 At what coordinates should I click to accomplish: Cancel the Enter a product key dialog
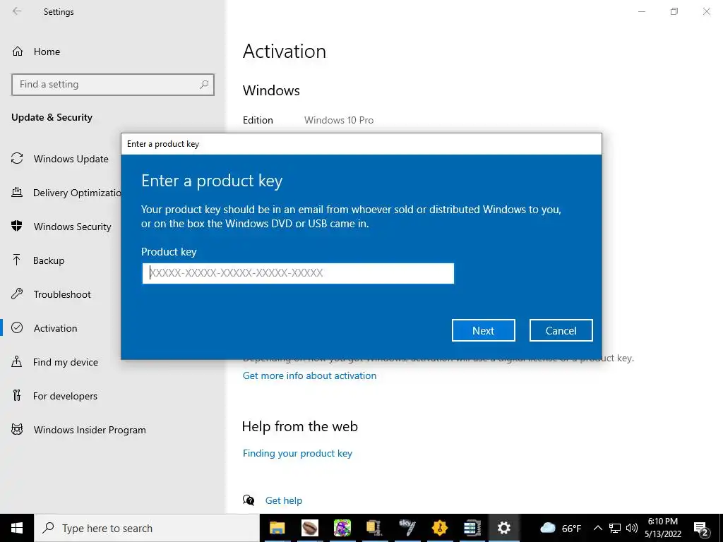(561, 330)
